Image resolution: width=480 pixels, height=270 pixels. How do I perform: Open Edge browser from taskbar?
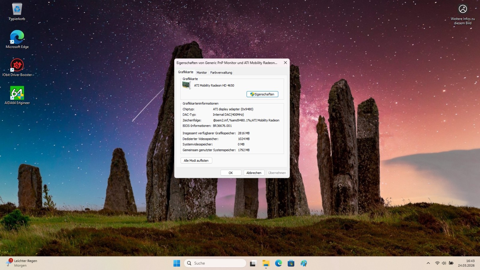(278, 263)
